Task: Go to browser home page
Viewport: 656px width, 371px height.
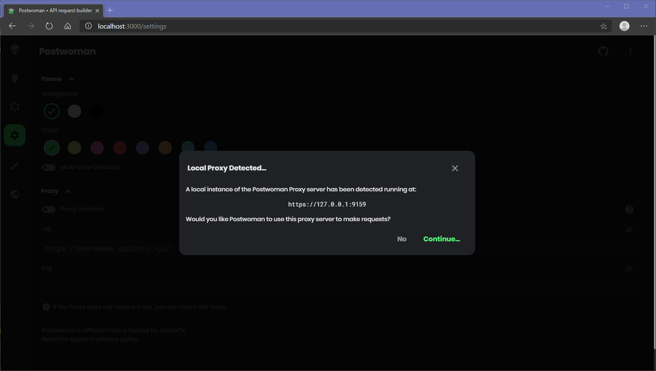Action: click(68, 26)
